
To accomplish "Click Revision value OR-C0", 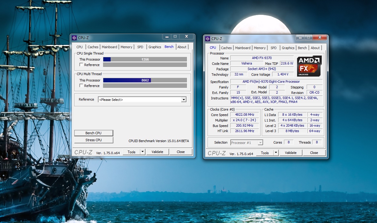I will coord(315,92).
